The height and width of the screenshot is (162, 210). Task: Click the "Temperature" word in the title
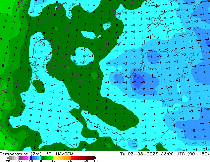pos(14,154)
